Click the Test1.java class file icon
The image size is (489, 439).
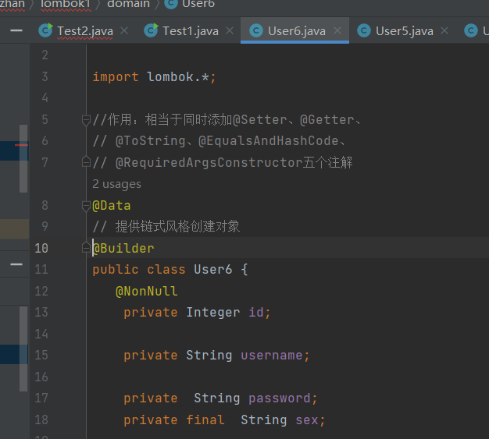tap(152, 30)
